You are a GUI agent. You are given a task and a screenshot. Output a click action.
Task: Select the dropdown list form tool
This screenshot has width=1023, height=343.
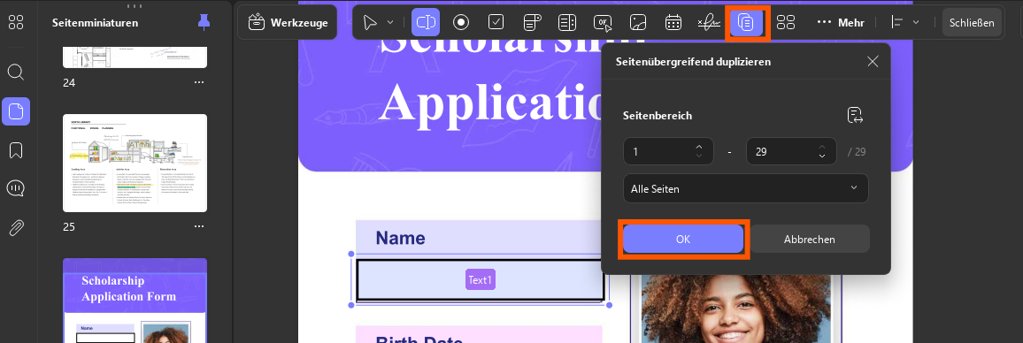tap(533, 23)
